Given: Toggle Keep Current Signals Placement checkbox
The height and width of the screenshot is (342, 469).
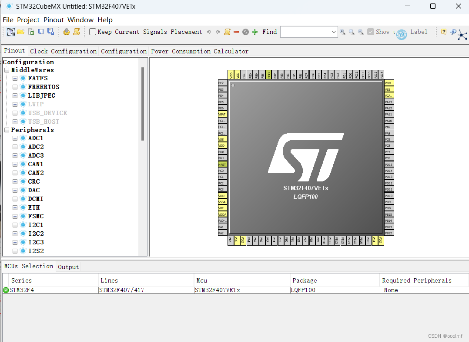Looking at the screenshot, I should (x=93, y=32).
